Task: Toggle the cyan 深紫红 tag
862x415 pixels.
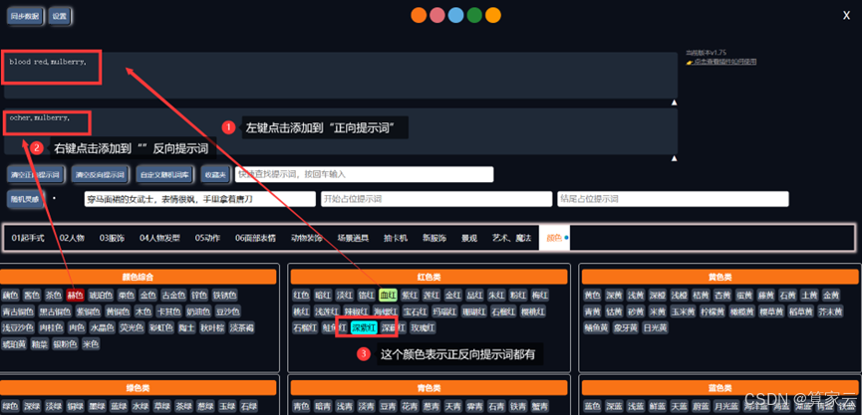Action: [364, 327]
